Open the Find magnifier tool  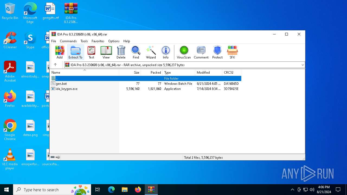[x=136, y=52]
